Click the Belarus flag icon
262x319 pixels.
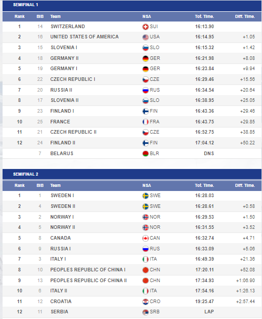pyautogui.click(x=145, y=154)
